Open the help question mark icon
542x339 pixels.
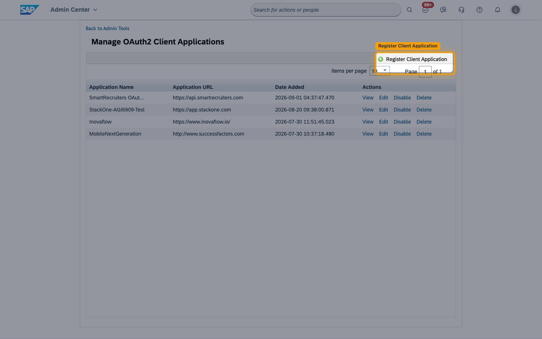click(x=480, y=10)
